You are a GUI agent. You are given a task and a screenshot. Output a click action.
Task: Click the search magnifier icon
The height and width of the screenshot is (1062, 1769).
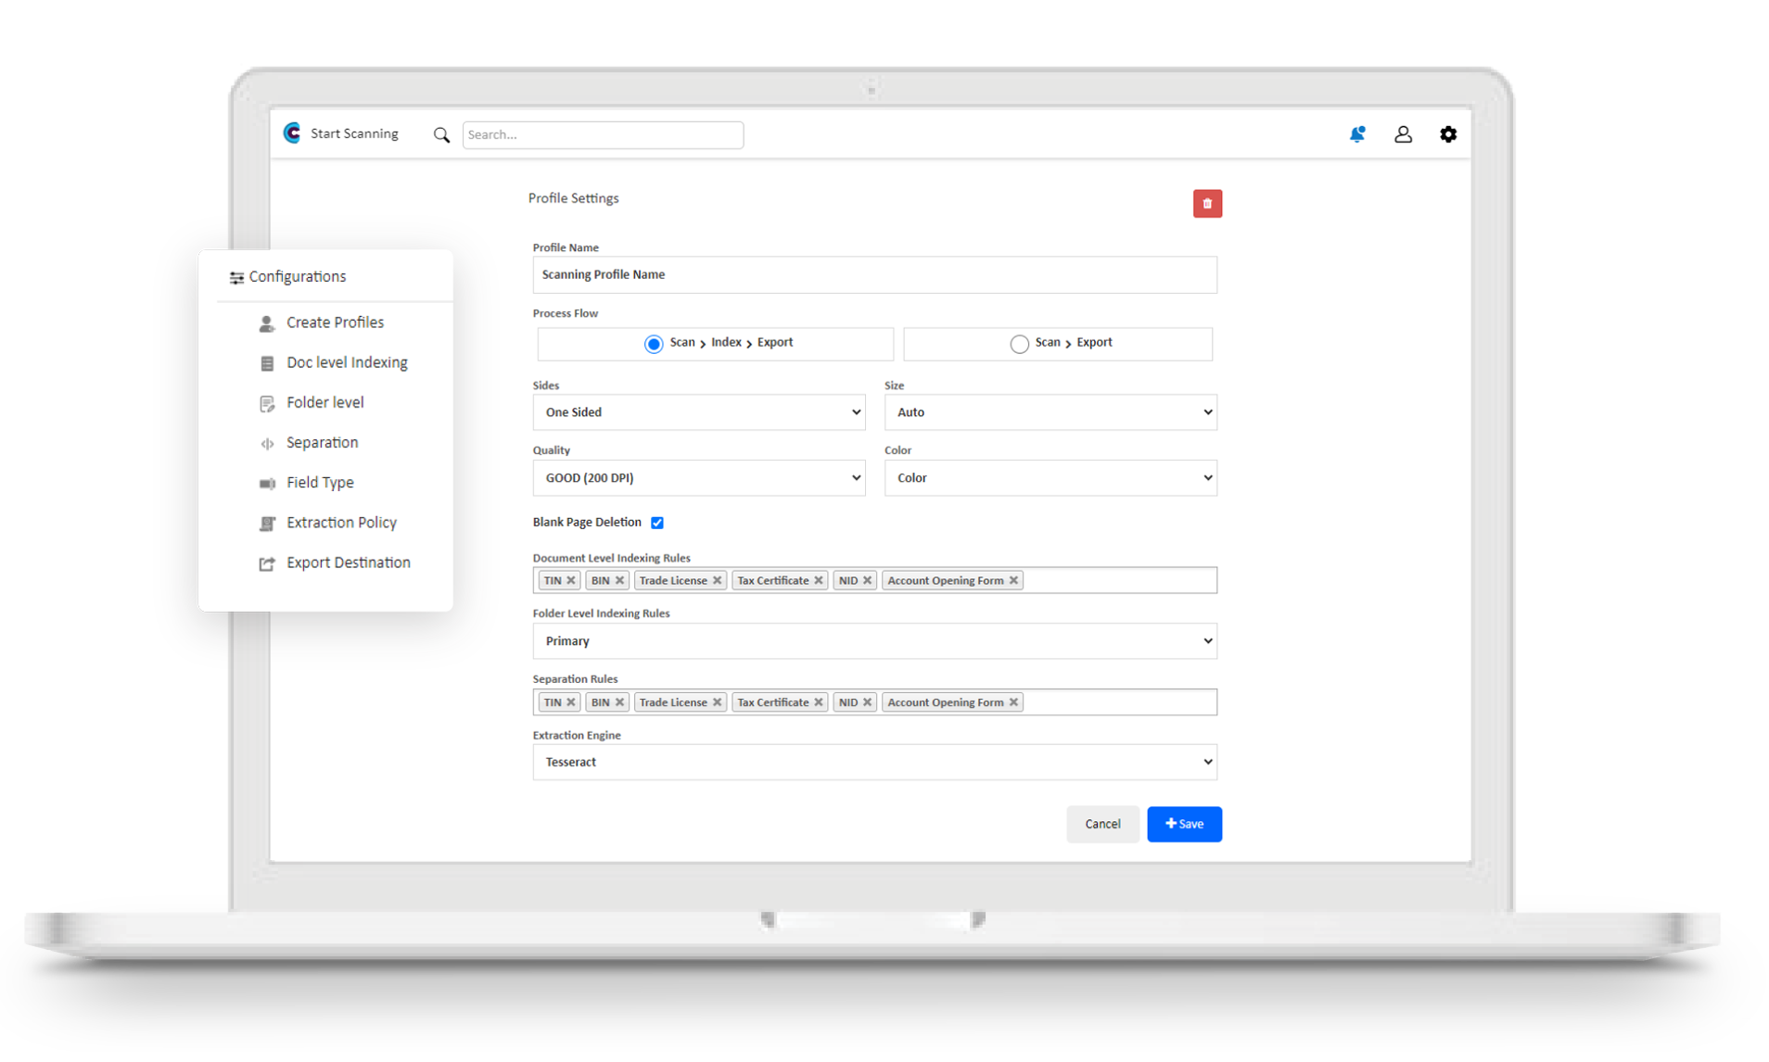(x=441, y=135)
